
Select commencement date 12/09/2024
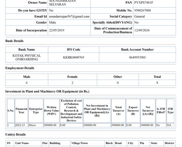point(142,30)
